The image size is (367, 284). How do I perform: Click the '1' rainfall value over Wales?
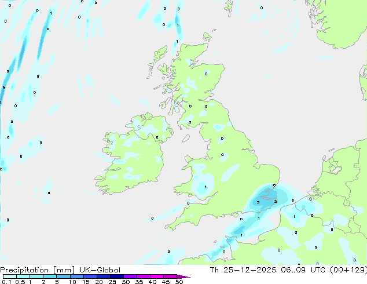coord(205,187)
